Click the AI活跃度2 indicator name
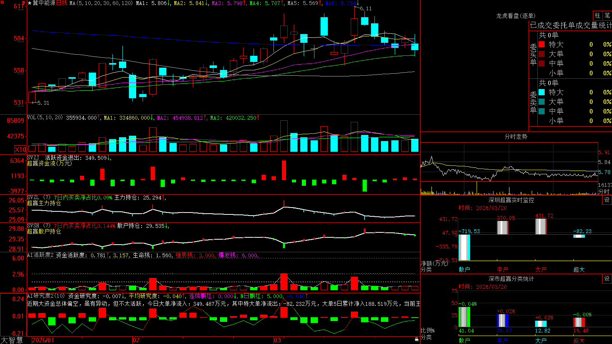Viewport: 612px width, 344px height. (x=40, y=255)
